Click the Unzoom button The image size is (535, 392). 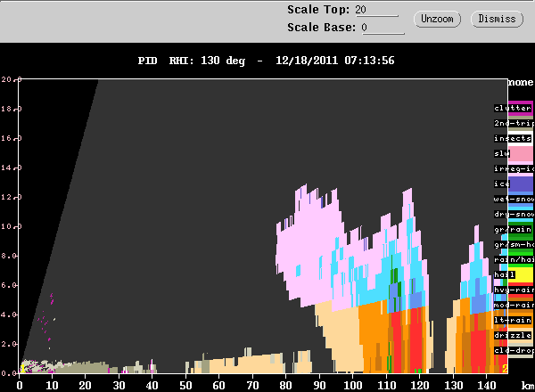click(x=437, y=19)
